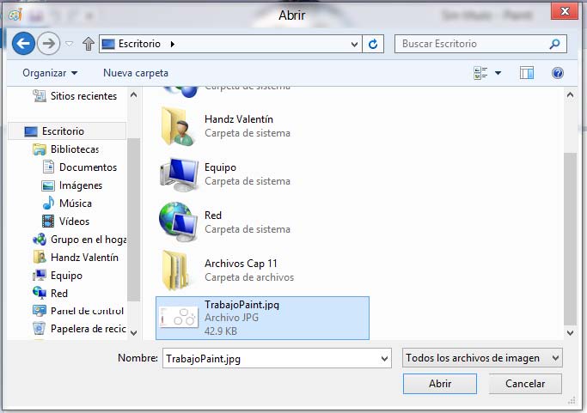Expand the view options dropdown arrow
The width and height of the screenshot is (587, 413).
[x=498, y=74]
